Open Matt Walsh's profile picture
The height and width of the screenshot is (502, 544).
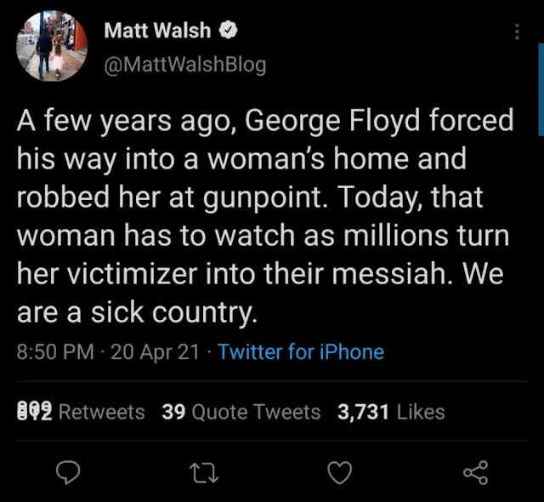click(x=51, y=45)
